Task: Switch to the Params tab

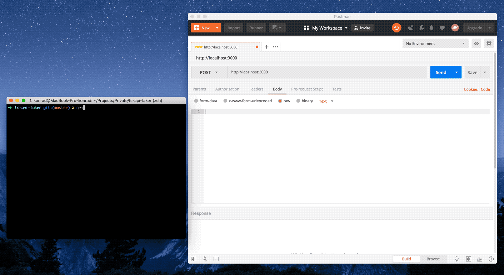Action: point(199,89)
